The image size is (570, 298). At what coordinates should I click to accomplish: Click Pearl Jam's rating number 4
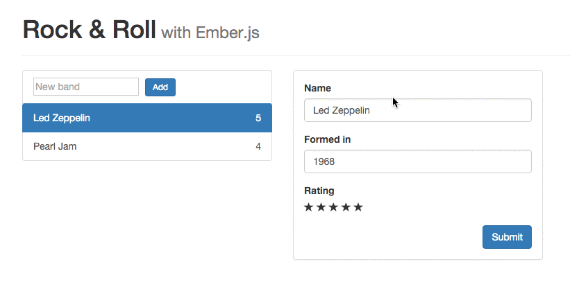click(258, 146)
